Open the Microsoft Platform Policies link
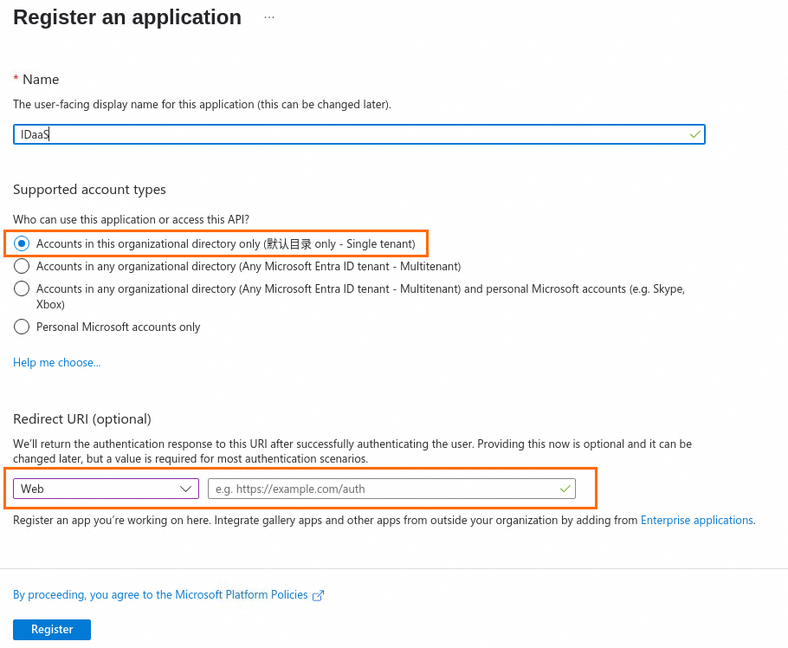The width and height of the screenshot is (788, 648). click(160, 594)
